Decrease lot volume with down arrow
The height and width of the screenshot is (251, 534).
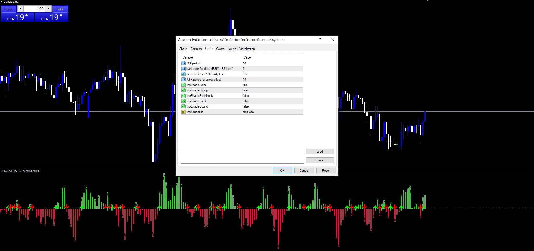(x=20, y=9)
